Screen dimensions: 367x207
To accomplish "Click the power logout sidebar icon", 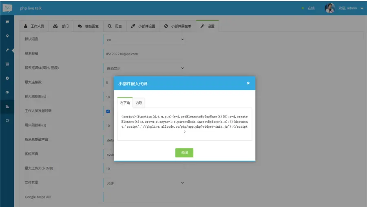I will pos(7,120).
